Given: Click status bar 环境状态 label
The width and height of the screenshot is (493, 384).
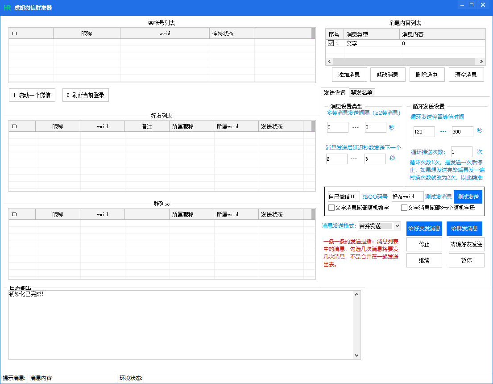Looking at the screenshot, I should [131, 378].
